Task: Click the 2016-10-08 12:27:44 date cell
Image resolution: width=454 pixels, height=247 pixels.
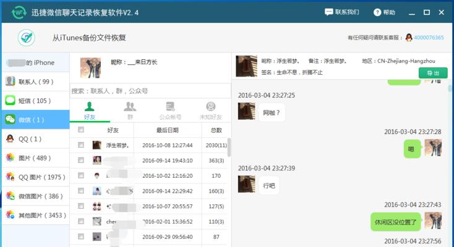Action: [x=168, y=145]
